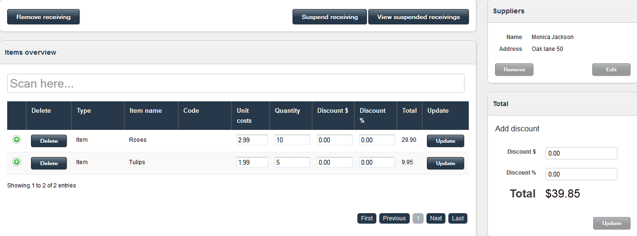The height and width of the screenshot is (236, 637).
Task: Update the Roses row
Action: (445, 141)
